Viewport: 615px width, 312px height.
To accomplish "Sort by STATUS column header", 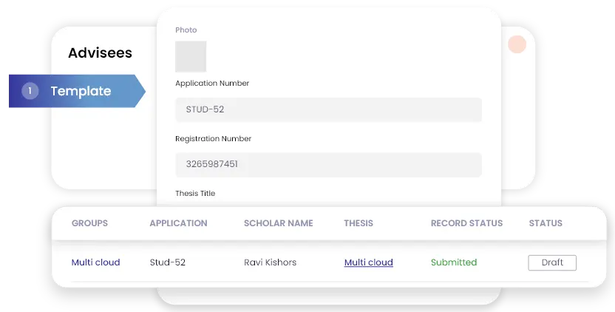I will click(x=546, y=223).
